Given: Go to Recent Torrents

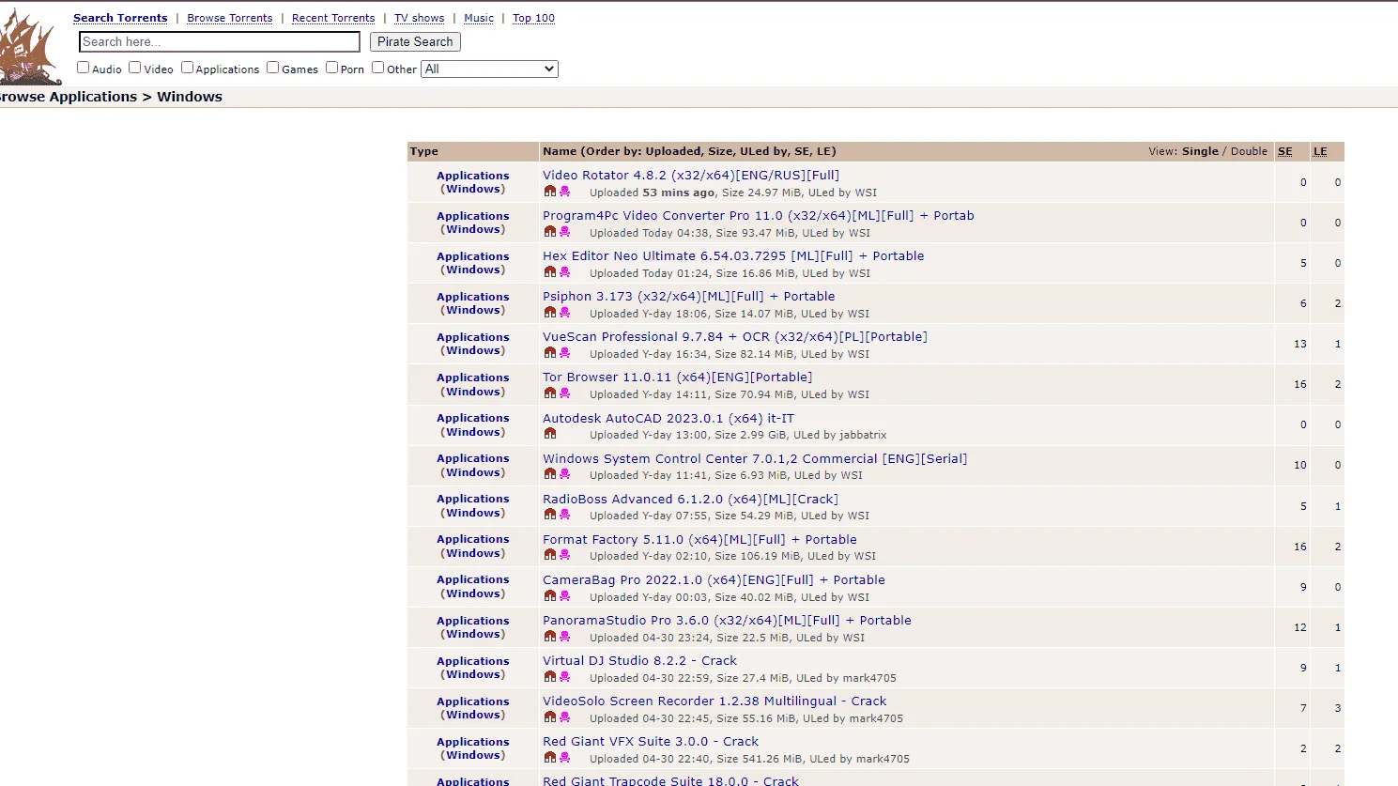Looking at the screenshot, I should [x=333, y=18].
